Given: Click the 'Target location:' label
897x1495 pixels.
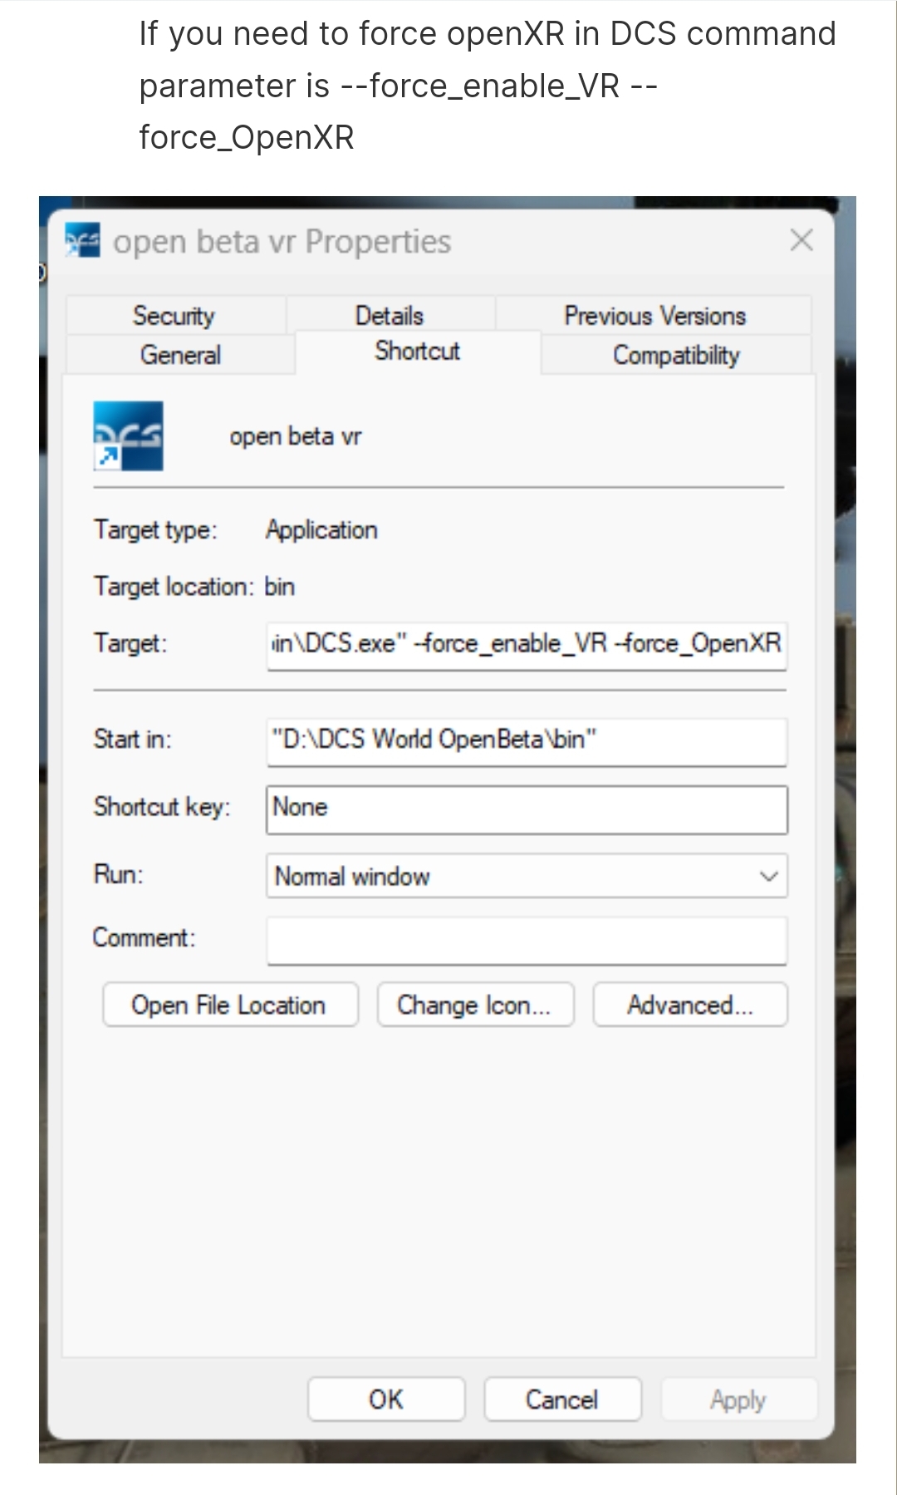Looking at the screenshot, I should pos(174,587).
